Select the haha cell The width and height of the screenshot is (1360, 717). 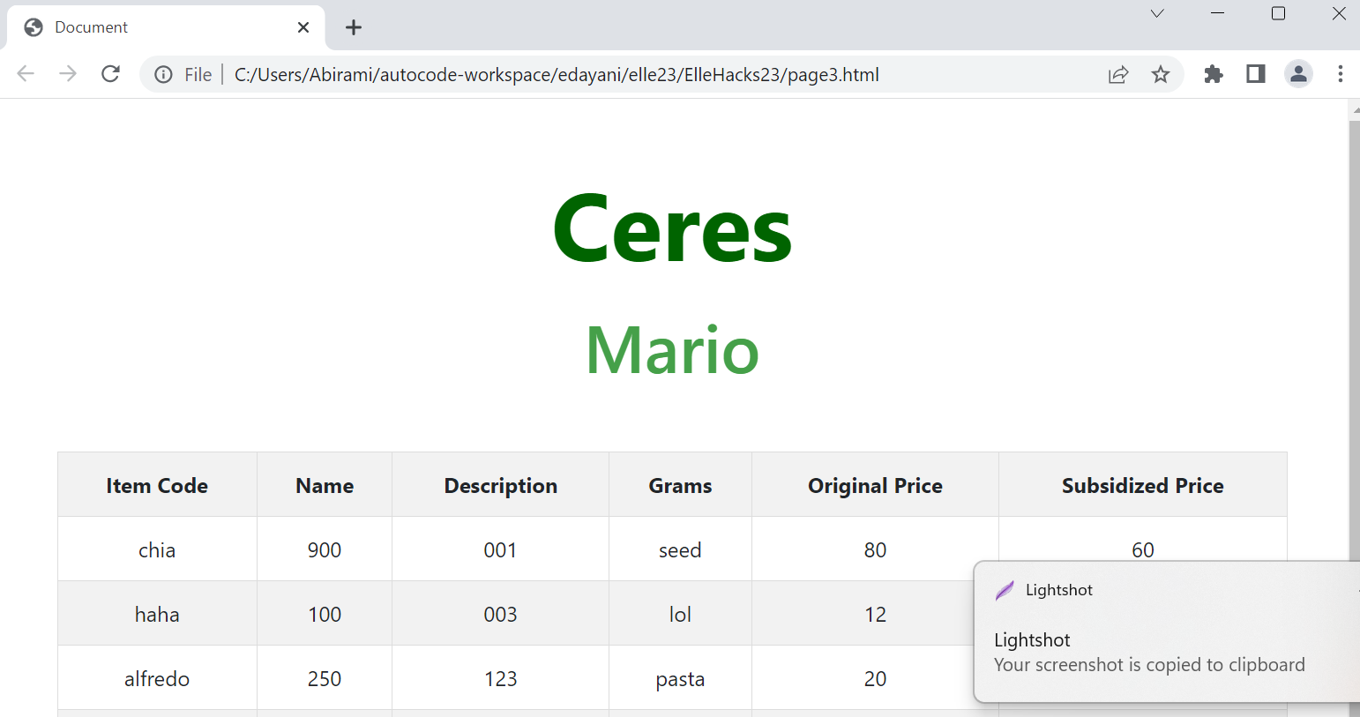click(x=157, y=614)
